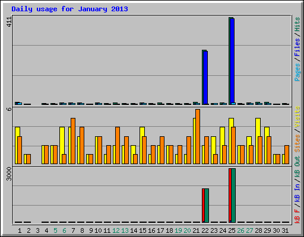Screen dimensions: 304x237
Task: Click green day label 5 on the x-axis
Action: 55,230
